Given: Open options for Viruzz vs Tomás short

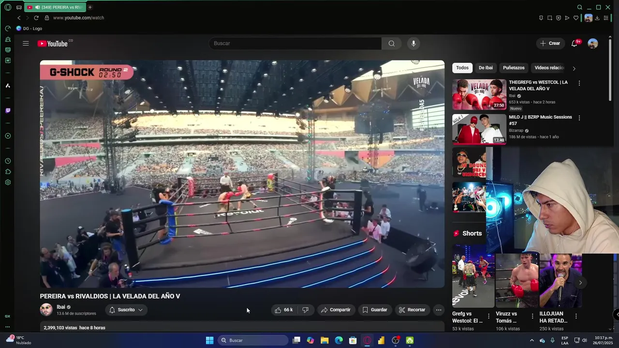Looking at the screenshot, I should point(532,316).
